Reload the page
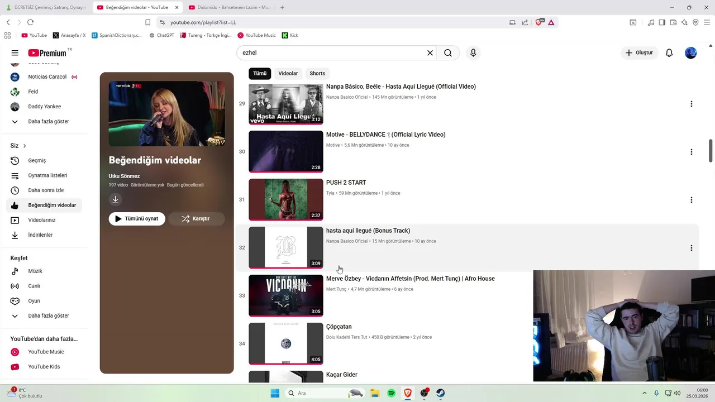This screenshot has width=715, height=402. (30, 22)
